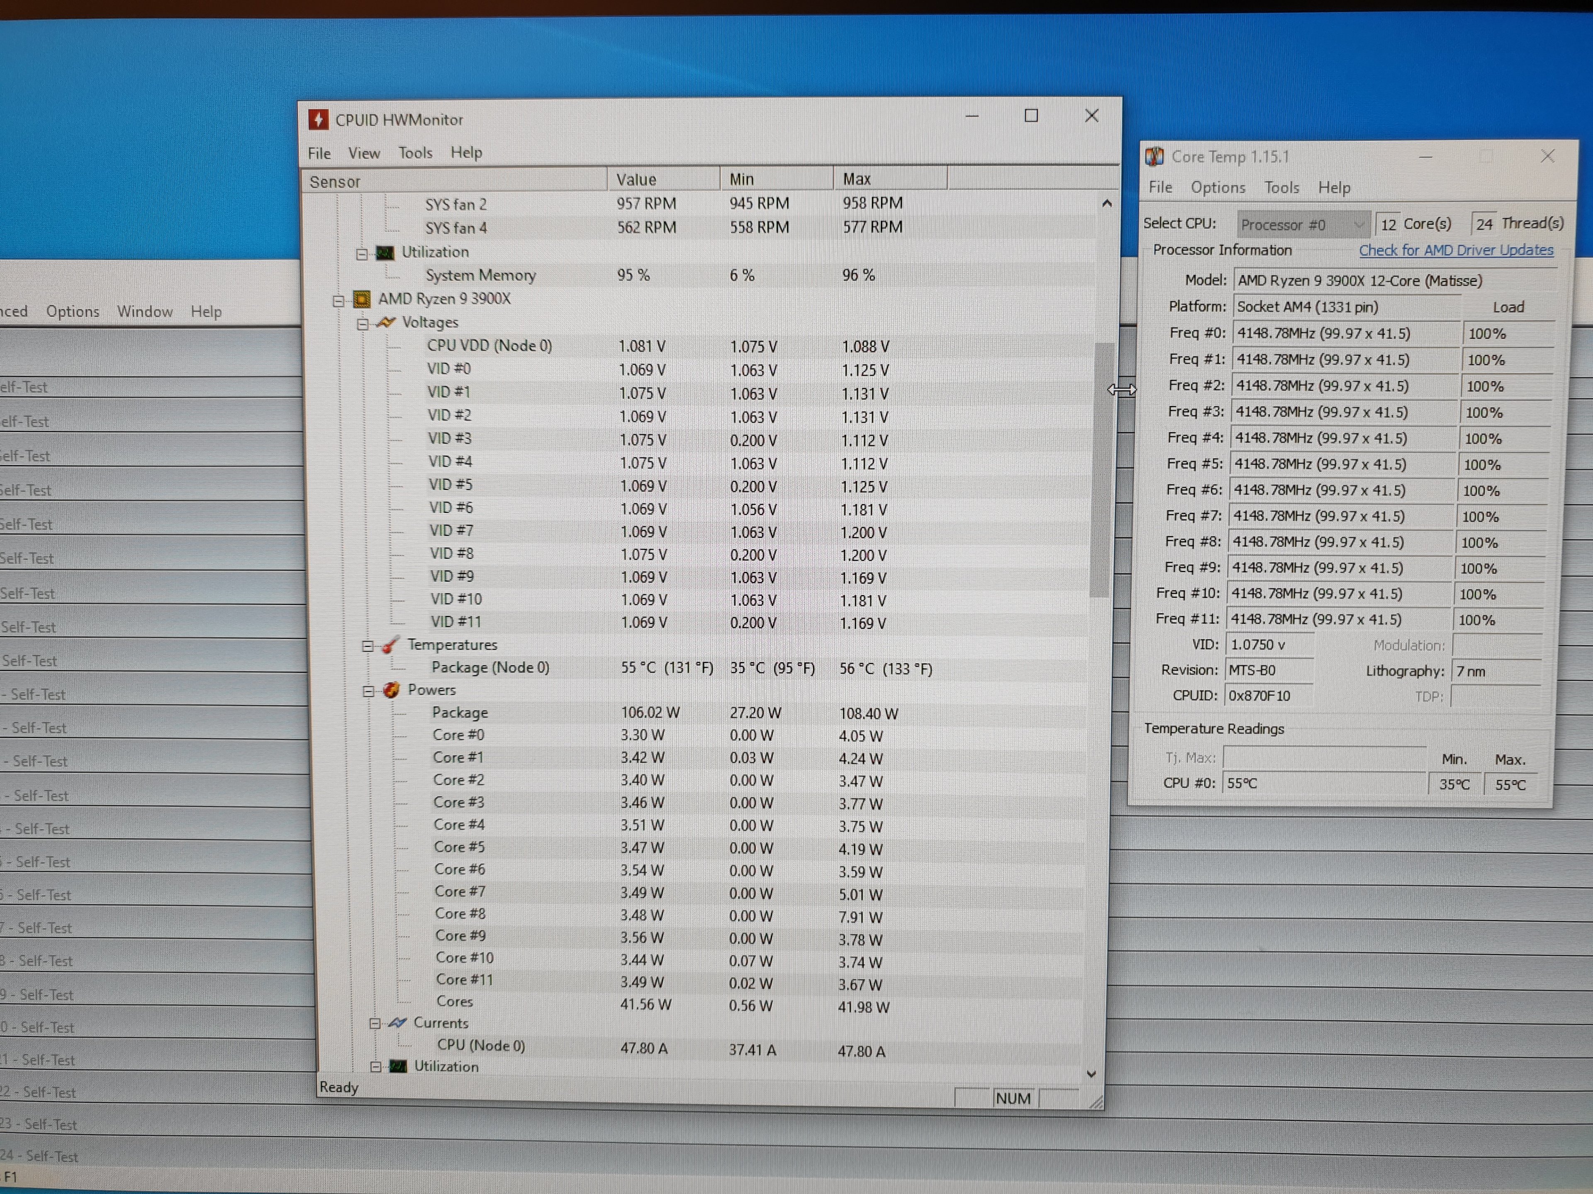This screenshot has height=1194, width=1593.
Task: Click the Currents wave icon
Action: coord(397,1023)
